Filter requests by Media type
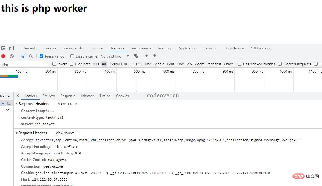 159,64
